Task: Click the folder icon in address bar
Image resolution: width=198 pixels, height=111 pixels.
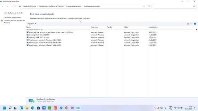Action: [x=20, y=6]
